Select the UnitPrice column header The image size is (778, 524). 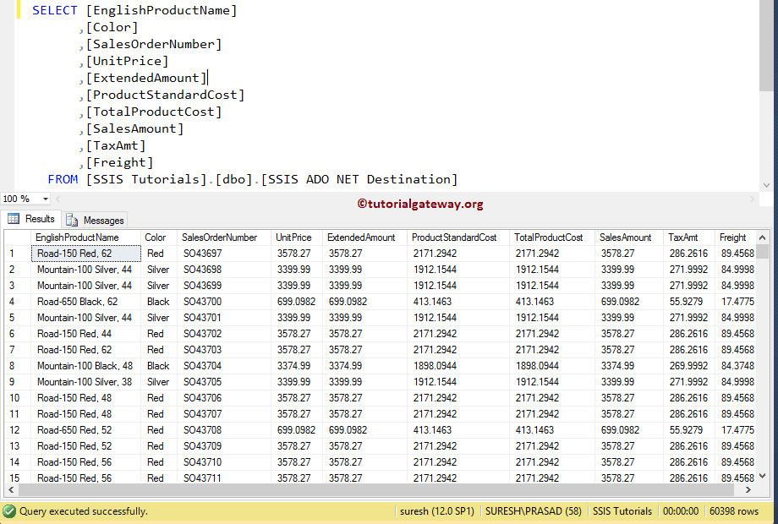point(297,237)
